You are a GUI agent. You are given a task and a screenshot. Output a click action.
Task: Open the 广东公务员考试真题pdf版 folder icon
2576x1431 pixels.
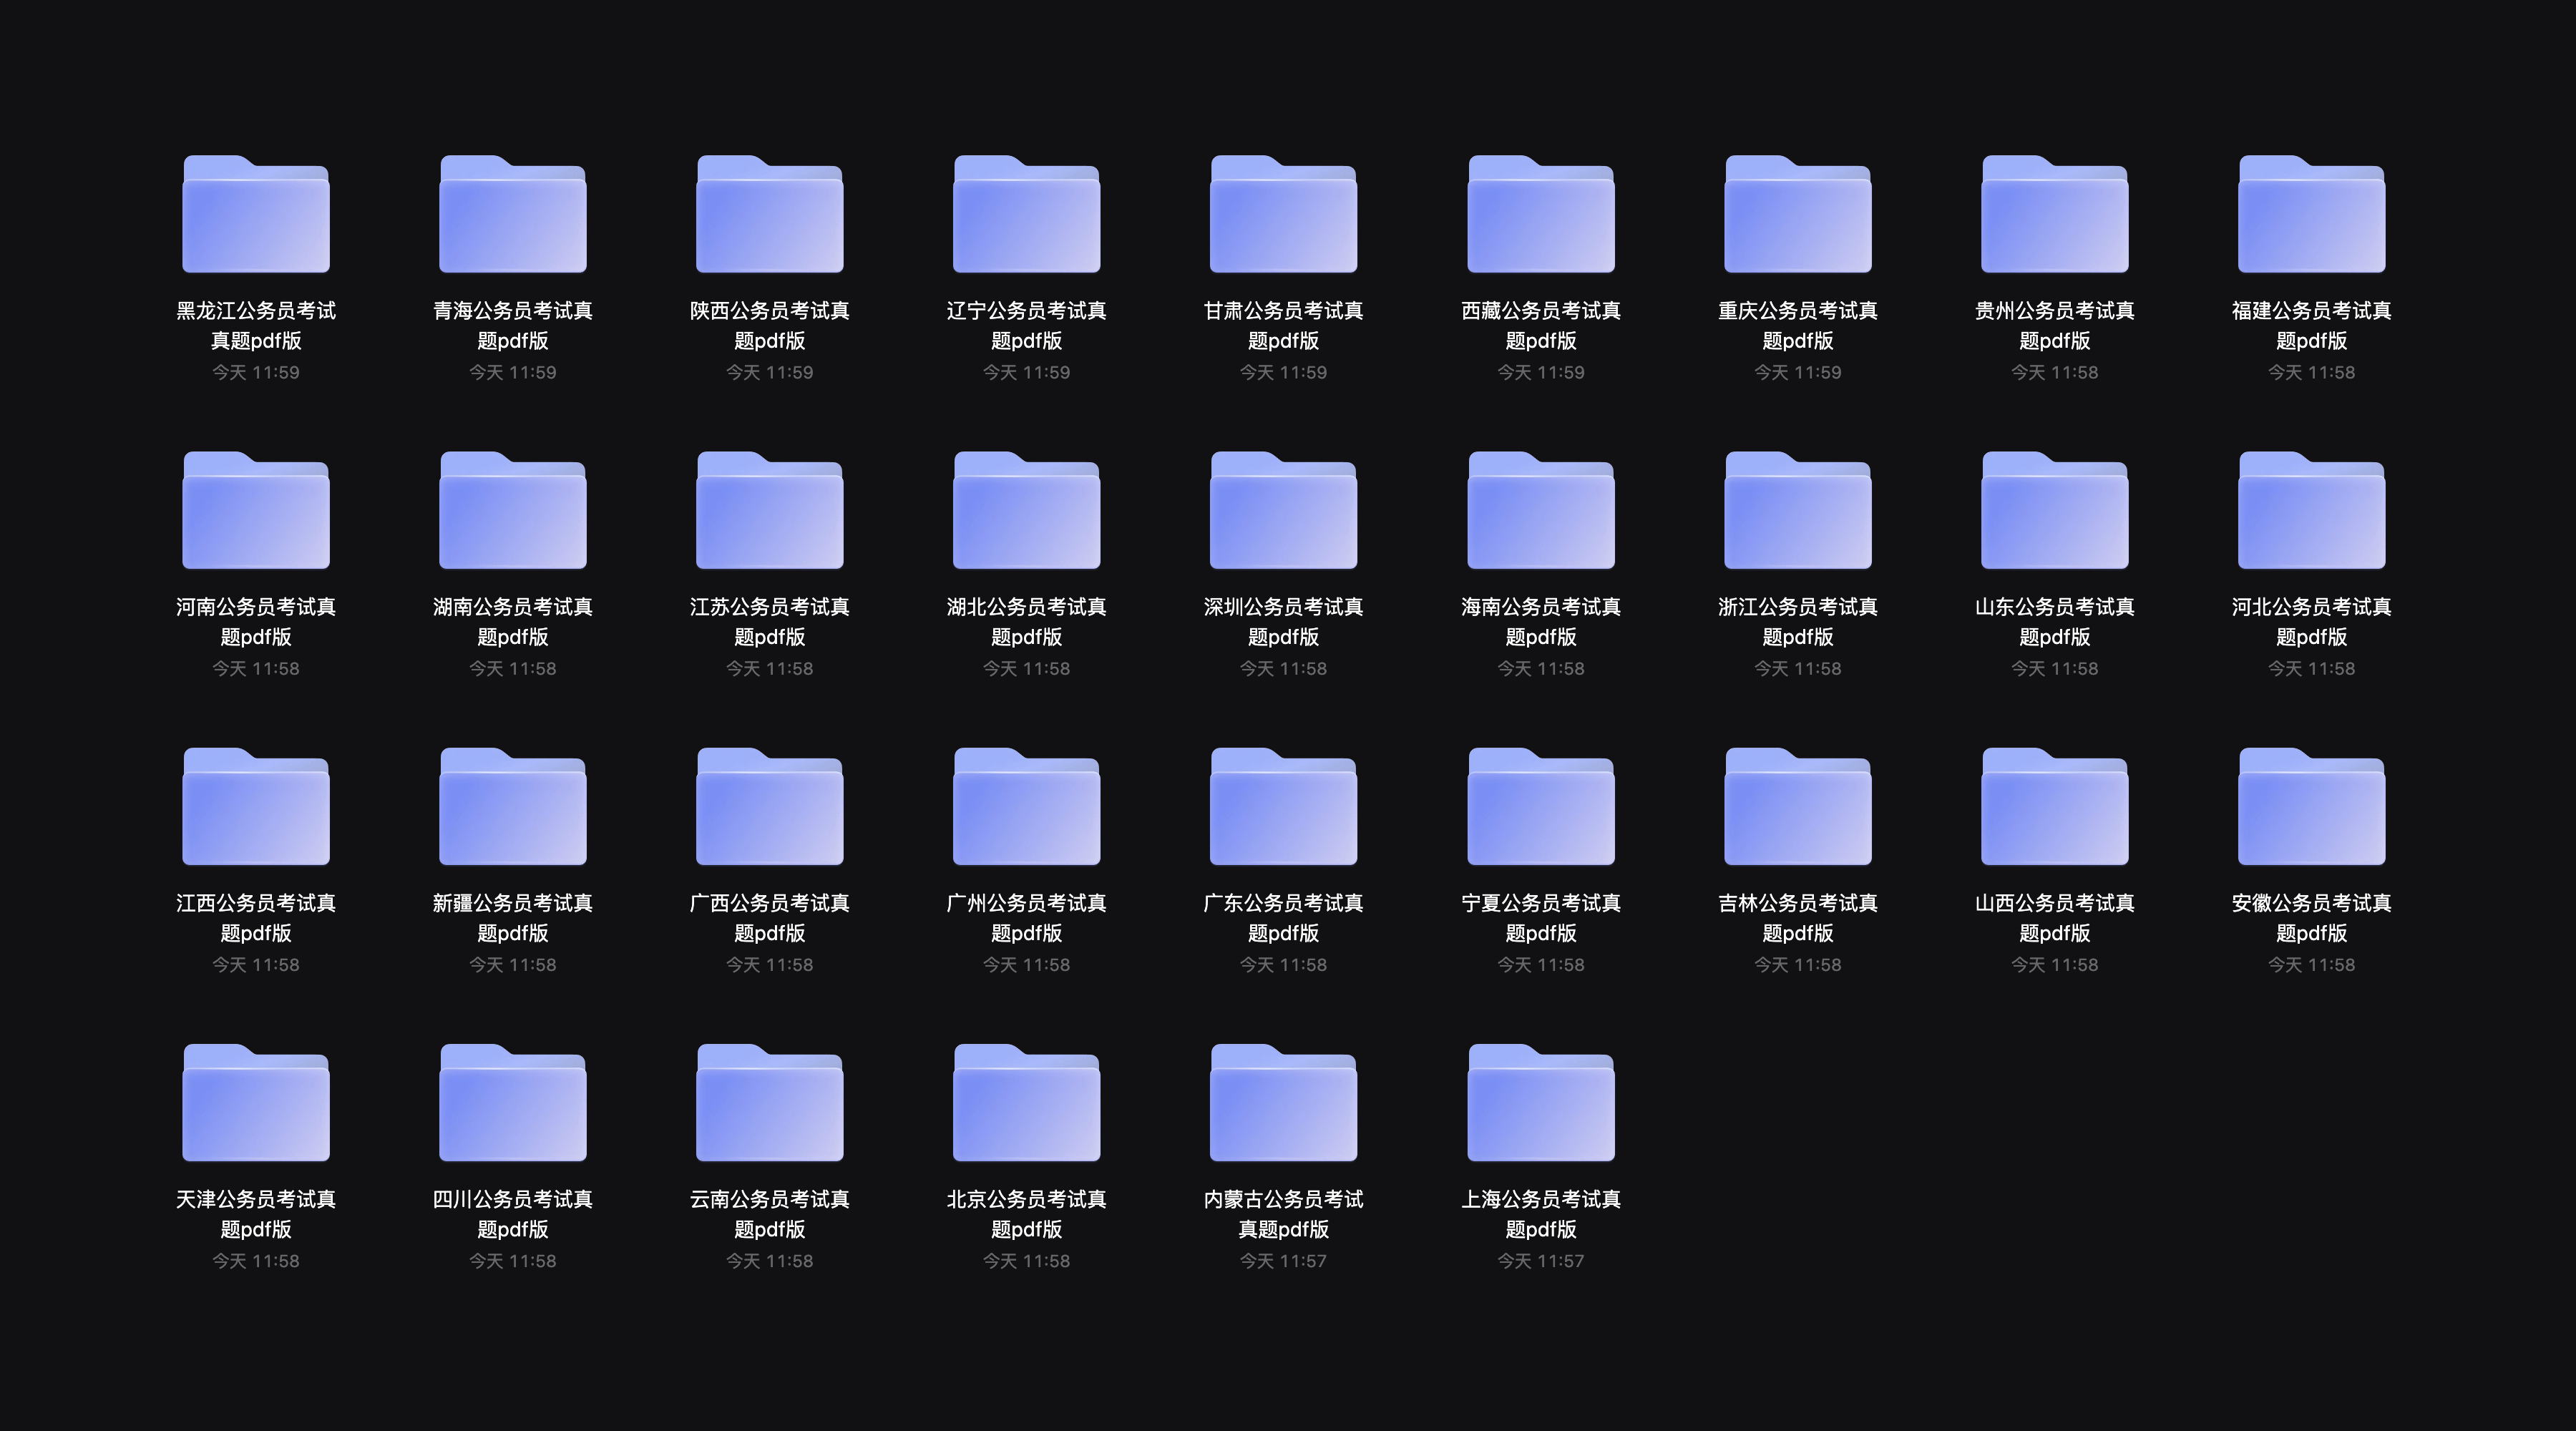(1284, 806)
